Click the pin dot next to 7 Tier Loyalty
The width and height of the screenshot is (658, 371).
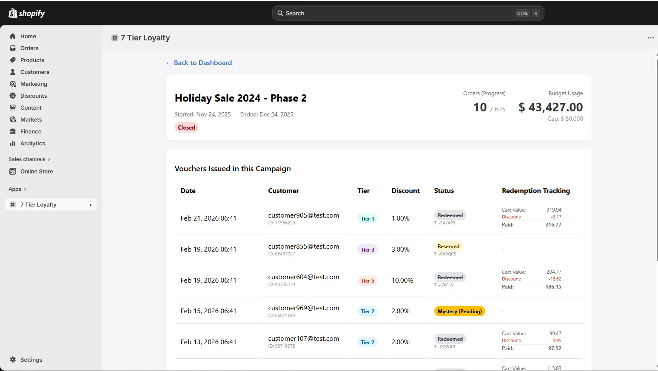(x=91, y=205)
